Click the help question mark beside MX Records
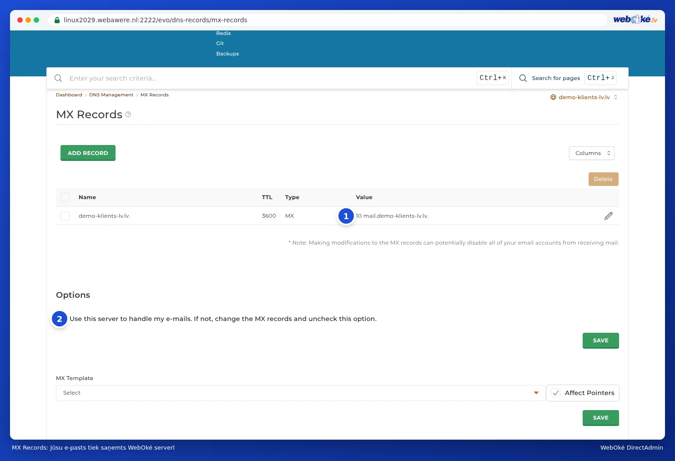The height and width of the screenshot is (461, 675). pyautogui.click(x=128, y=115)
